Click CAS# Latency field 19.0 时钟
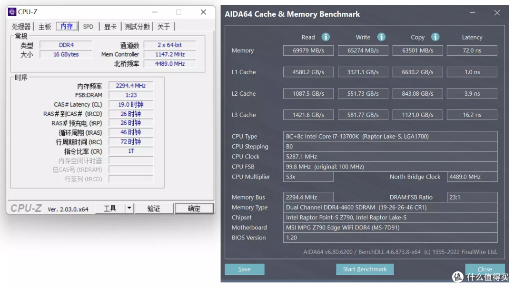The width and height of the screenshot is (514, 288). point(131,104)
